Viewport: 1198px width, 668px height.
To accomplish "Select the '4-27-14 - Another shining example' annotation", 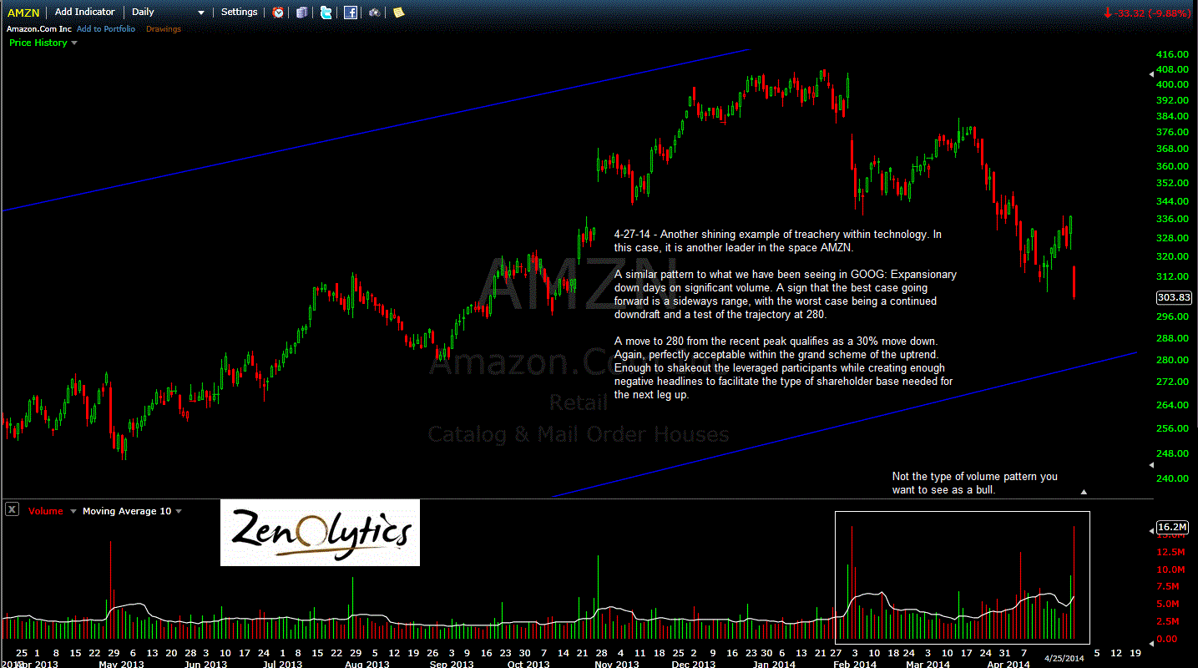I will pyautogui.click(x=777, y=241).
